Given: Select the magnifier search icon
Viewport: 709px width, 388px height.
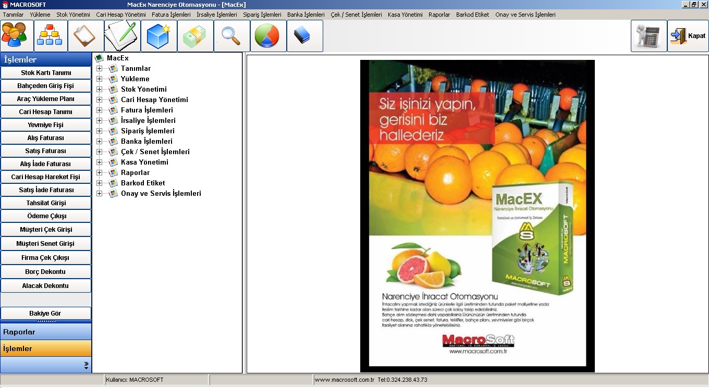Looking at the screenshot, I should tap(231, 36).
